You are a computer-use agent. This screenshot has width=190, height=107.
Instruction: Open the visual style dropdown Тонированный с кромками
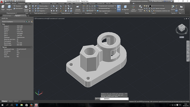click(106, 6)
